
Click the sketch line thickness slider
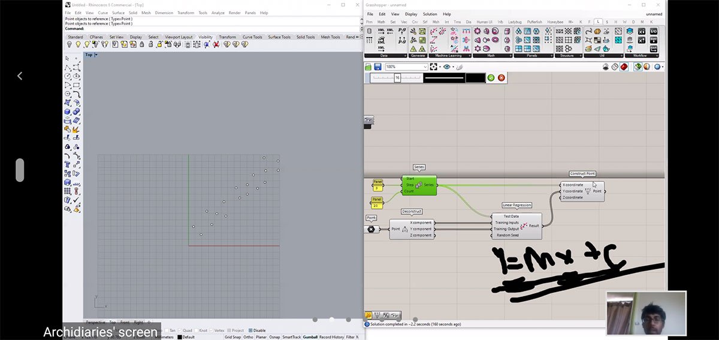click(397, 78)
